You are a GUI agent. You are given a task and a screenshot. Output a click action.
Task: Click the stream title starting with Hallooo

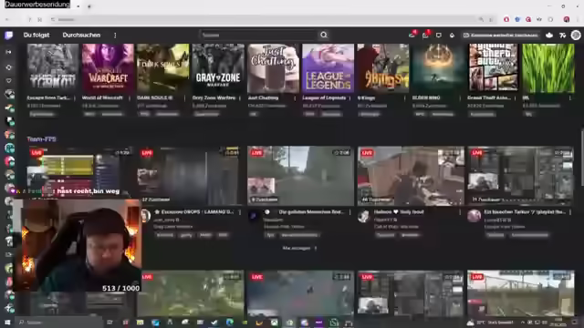pos(399,212)
